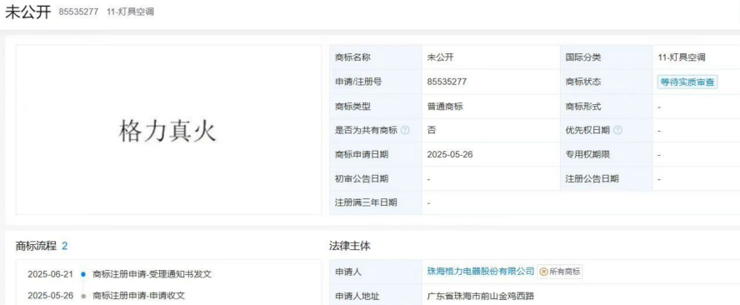Click 商标注册申请-受理通知书发文 entry
The image size is (740, 305).
tap(152, 274)
